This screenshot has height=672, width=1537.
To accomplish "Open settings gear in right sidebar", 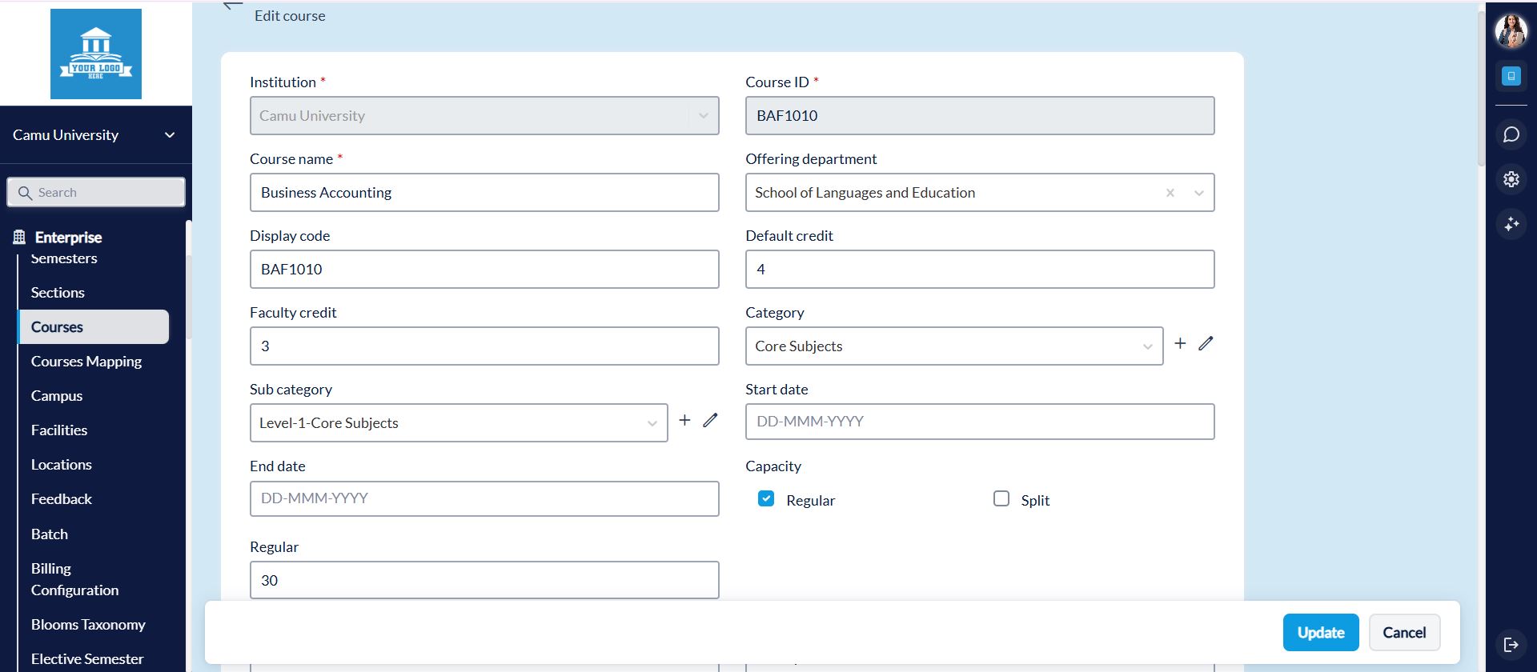I will click(1511, 179).
